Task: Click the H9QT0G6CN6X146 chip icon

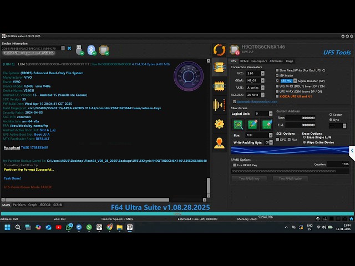Action: (x=234, y=50)
